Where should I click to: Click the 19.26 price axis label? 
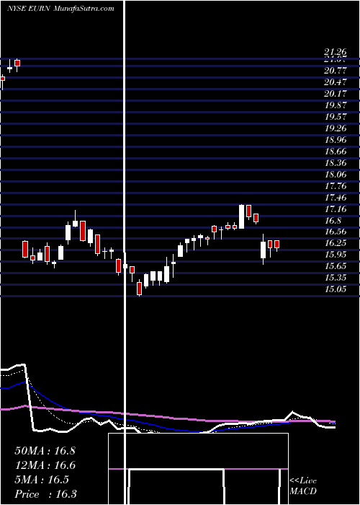tap(336, 128)
